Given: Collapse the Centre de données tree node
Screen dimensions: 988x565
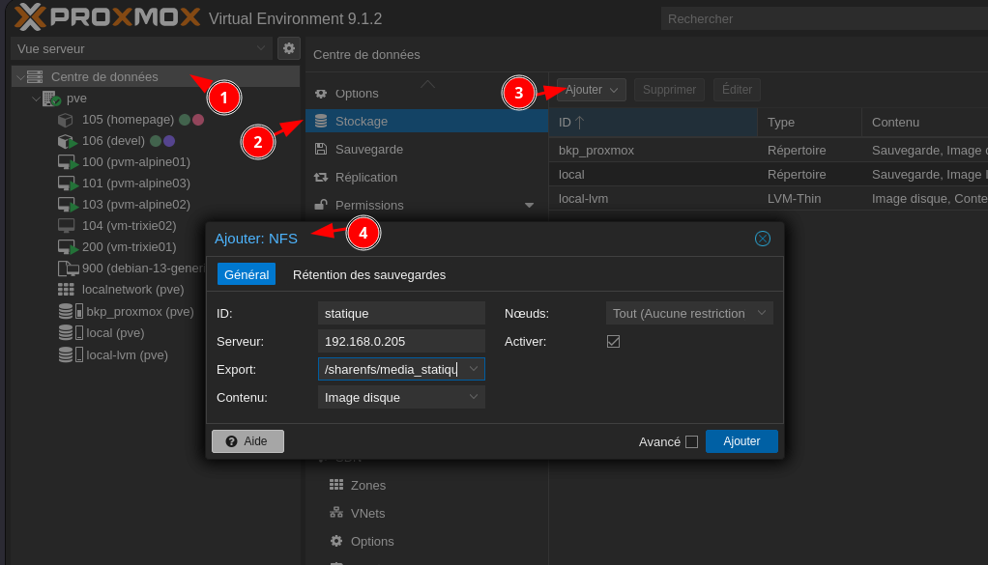Looking at the screenshot, I should 20,77.
